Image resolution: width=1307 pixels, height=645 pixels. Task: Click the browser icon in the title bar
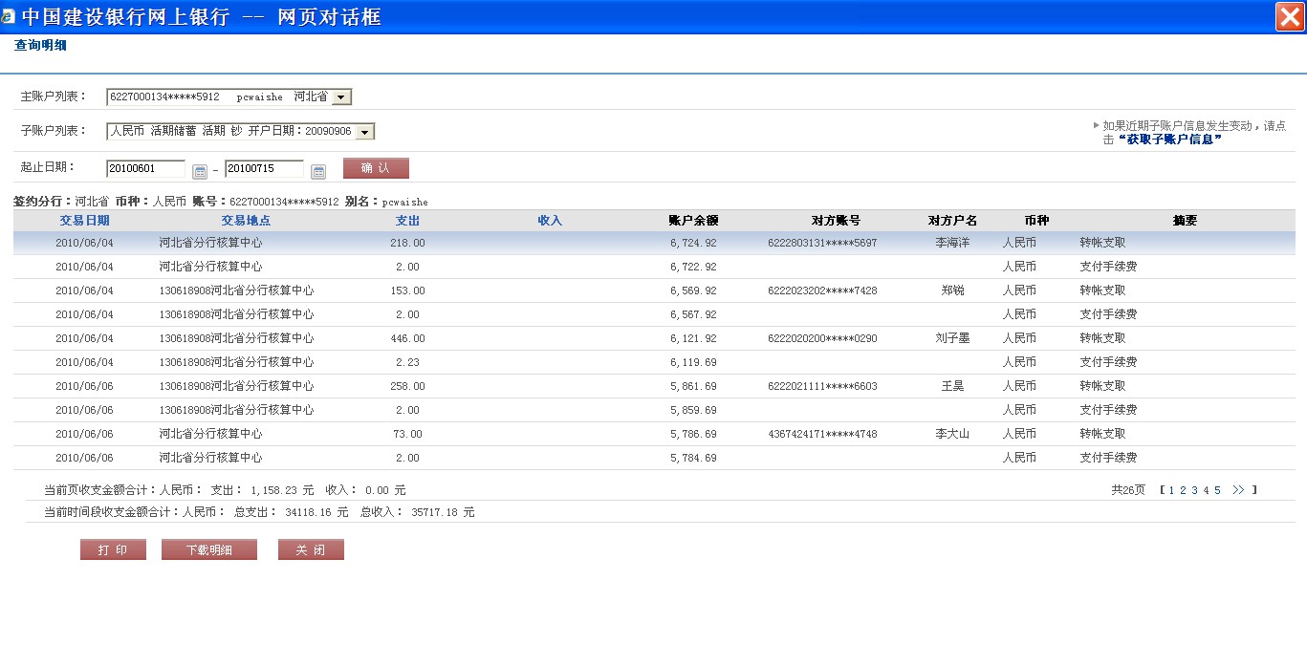tap(9, 16)
